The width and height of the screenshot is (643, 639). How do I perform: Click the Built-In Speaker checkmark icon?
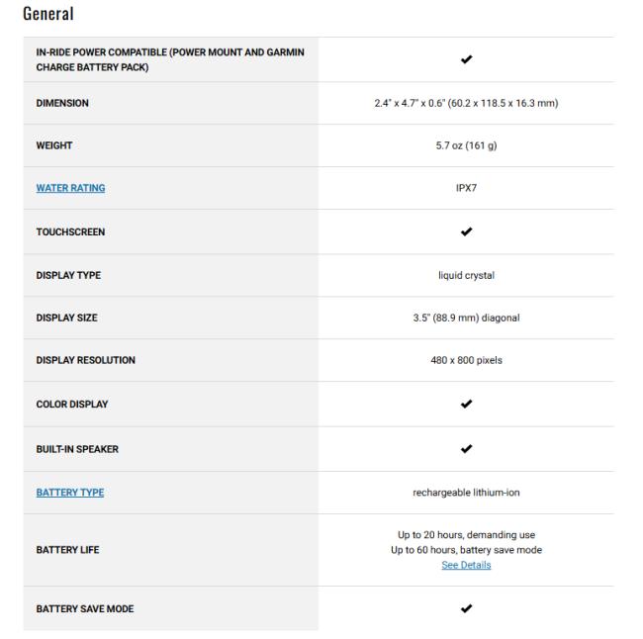(466, 449)
